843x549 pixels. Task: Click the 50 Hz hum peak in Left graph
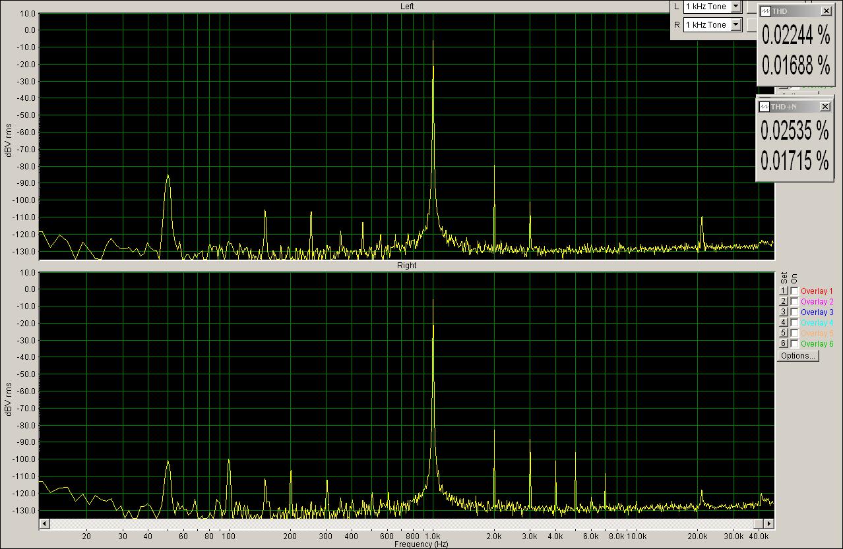(x=168, y=177)
